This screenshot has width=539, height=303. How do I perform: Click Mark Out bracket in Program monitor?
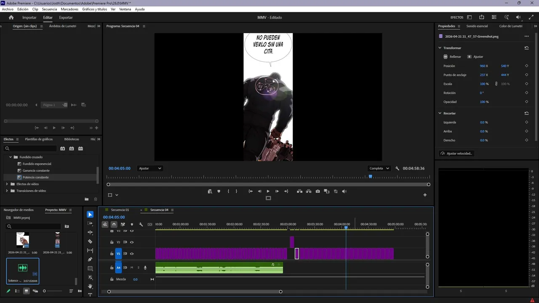click(236, 191)
